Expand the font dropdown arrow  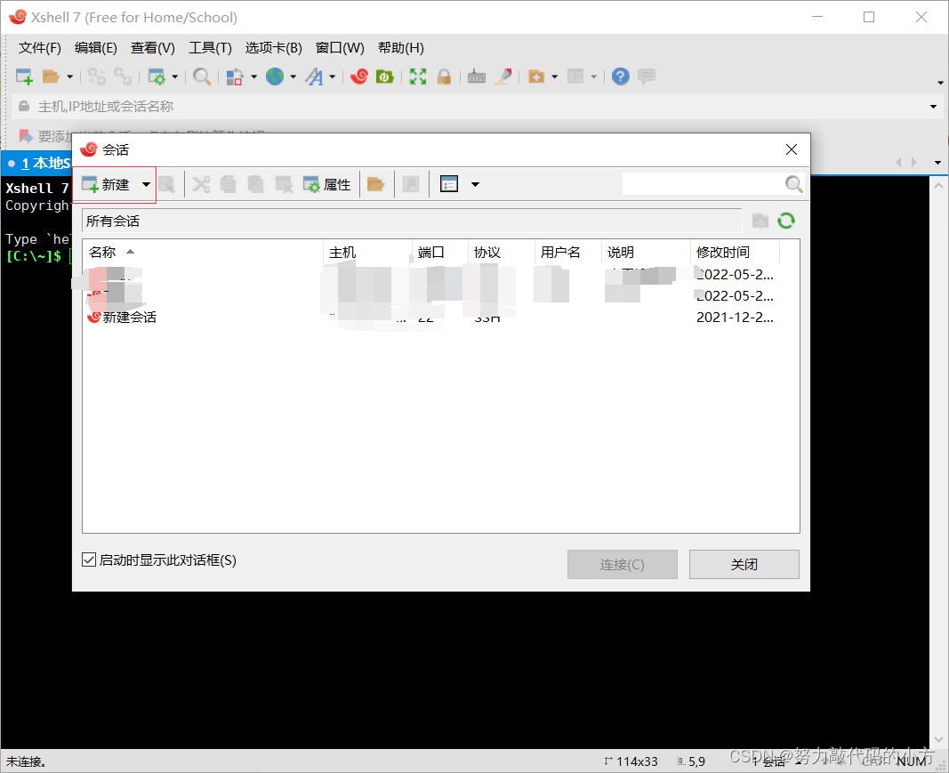coord(333,76)
